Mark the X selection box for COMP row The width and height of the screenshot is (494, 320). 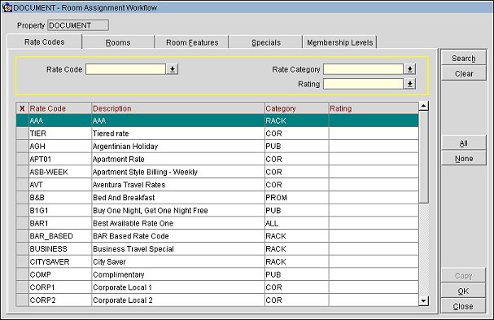[x=22, y=274]
